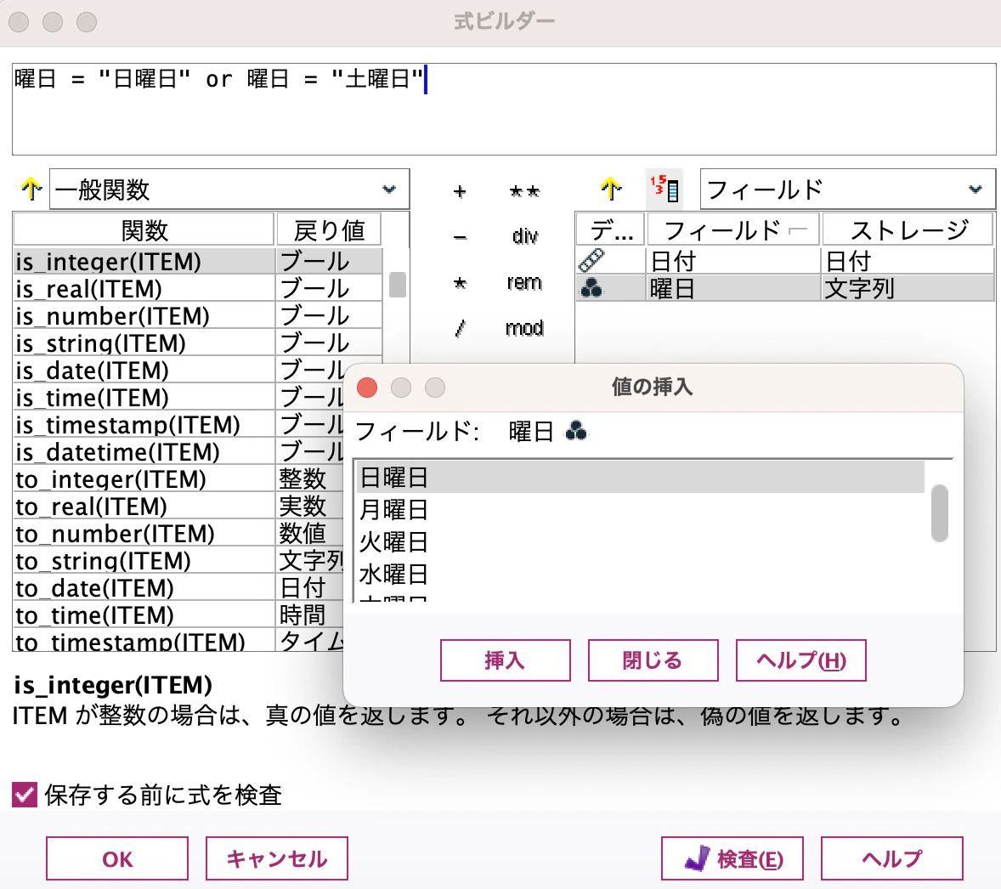Click the nominal icon in 曜日 row
This screenshot has height=889, width=1001.
click(x=591, y=288)
